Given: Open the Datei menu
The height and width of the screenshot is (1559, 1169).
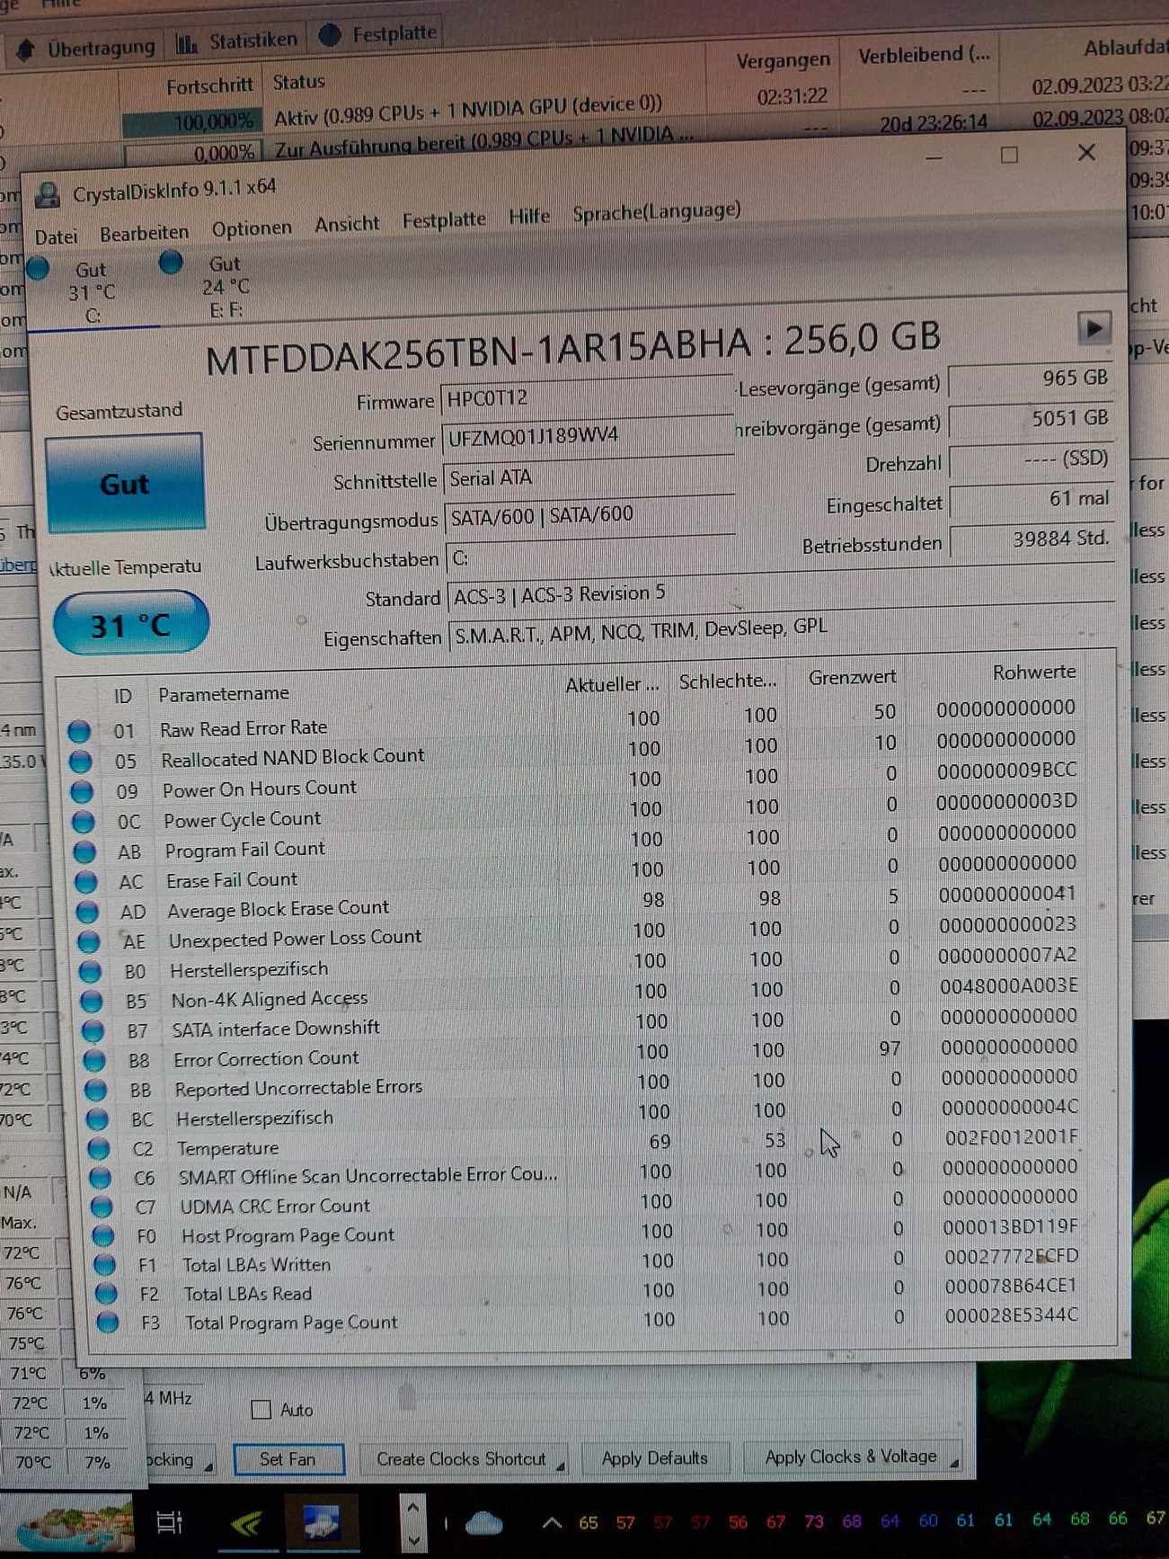Looking at the screenshot, I should 56,236.
